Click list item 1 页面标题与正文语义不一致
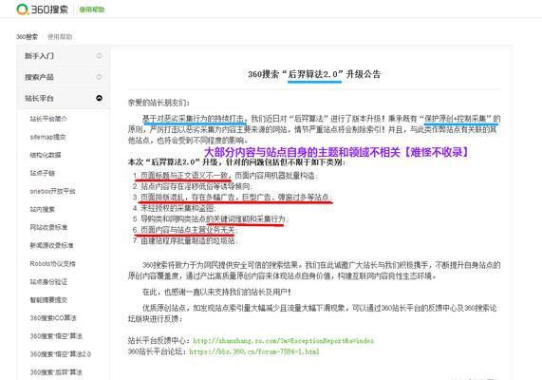The height and width of the screenshot is (380, 542). pos(225,176)
